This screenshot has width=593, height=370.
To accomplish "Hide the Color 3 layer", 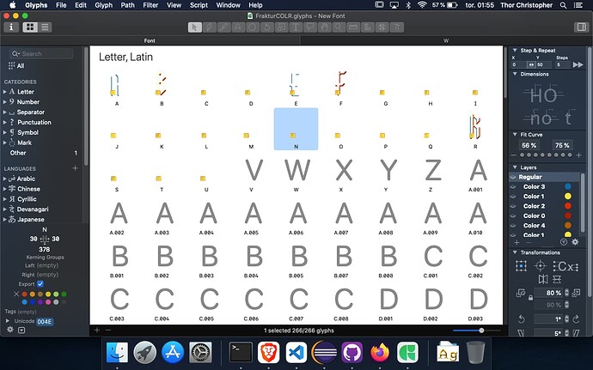I will point(513,186).
